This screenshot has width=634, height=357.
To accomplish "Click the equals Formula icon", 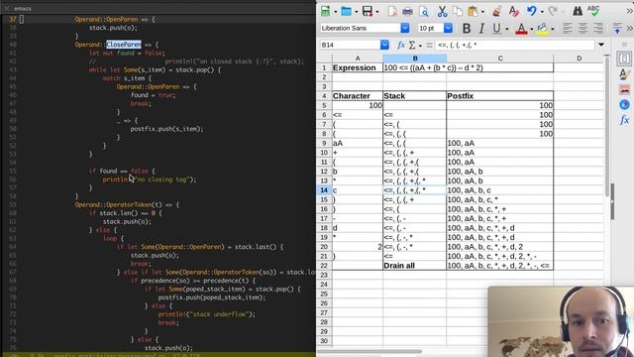I will click(x=429, y=45).
